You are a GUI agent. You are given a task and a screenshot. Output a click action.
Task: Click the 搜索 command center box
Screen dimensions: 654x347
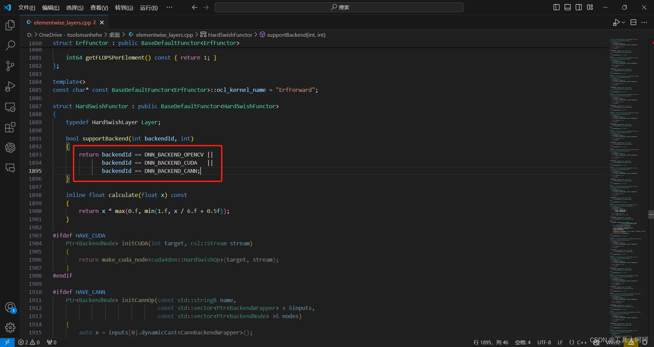point(339,7)
